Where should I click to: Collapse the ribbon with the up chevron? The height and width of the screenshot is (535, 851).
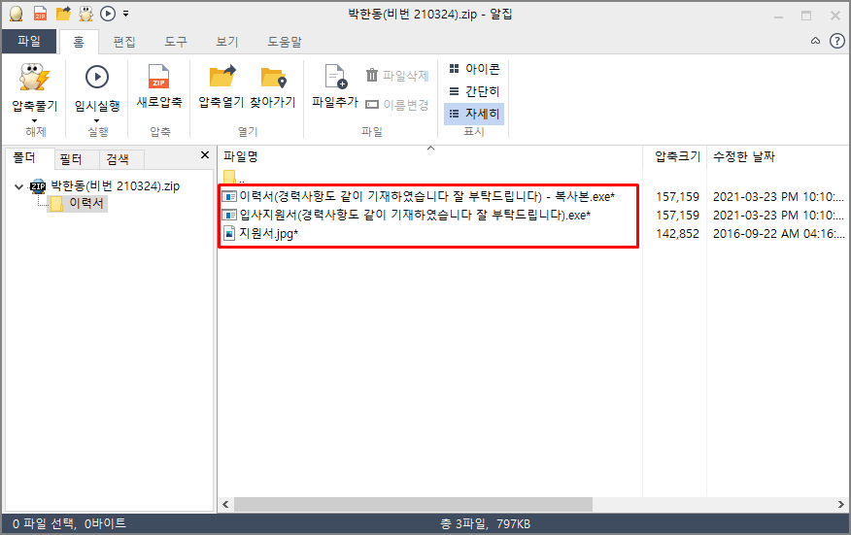(815, 41)
